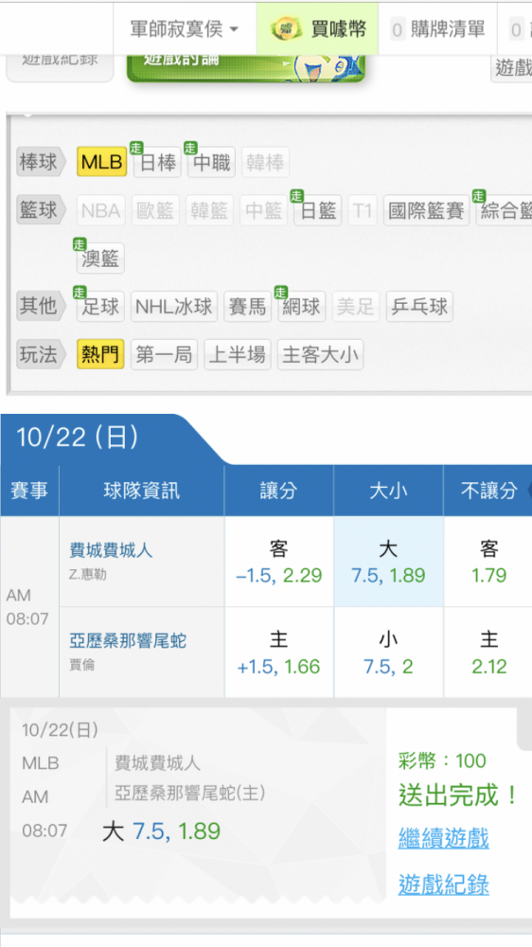Viewport: 532px width, 947px height.
Task: Select the 韓棒 league filter
Action: point(266,163)
